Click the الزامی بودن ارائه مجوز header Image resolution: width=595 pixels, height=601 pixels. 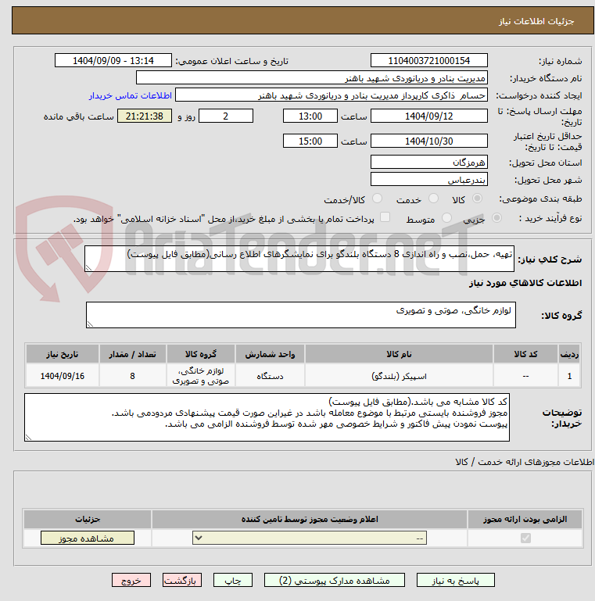point(525,519)
